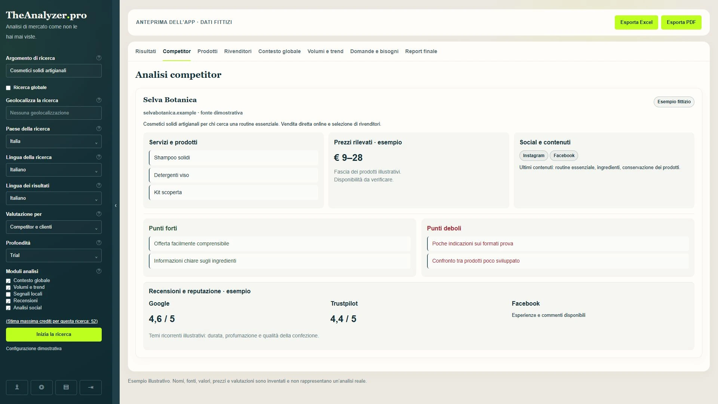Click the logout arrow icon in sidebar footer
The width and height of the screenshot is (718, 404).
click(x=91, y=388)
